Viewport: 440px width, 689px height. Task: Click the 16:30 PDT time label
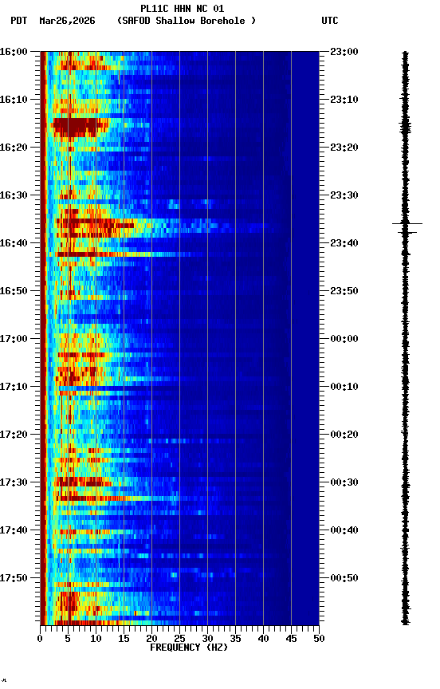(x=14, y=195)
